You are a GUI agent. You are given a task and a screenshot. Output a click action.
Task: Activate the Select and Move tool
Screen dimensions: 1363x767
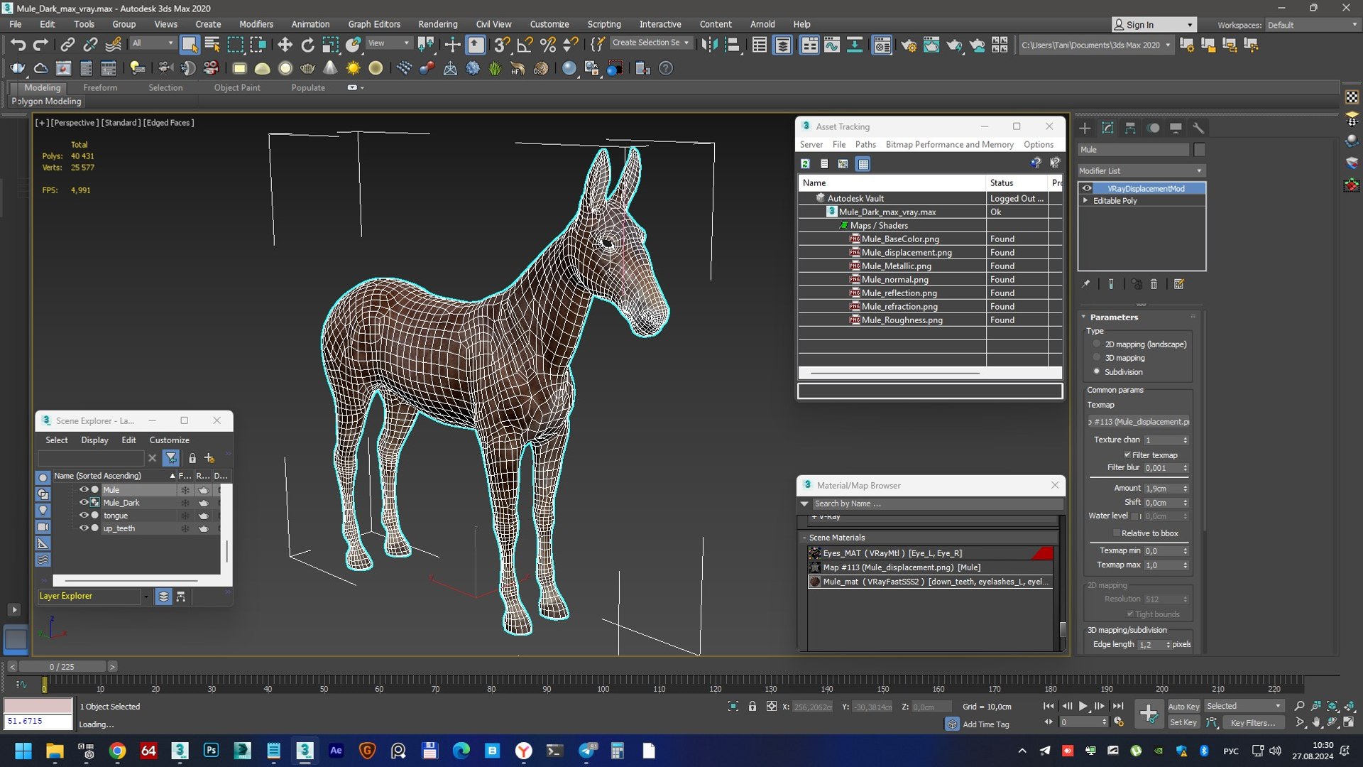[x=285, y=45]
